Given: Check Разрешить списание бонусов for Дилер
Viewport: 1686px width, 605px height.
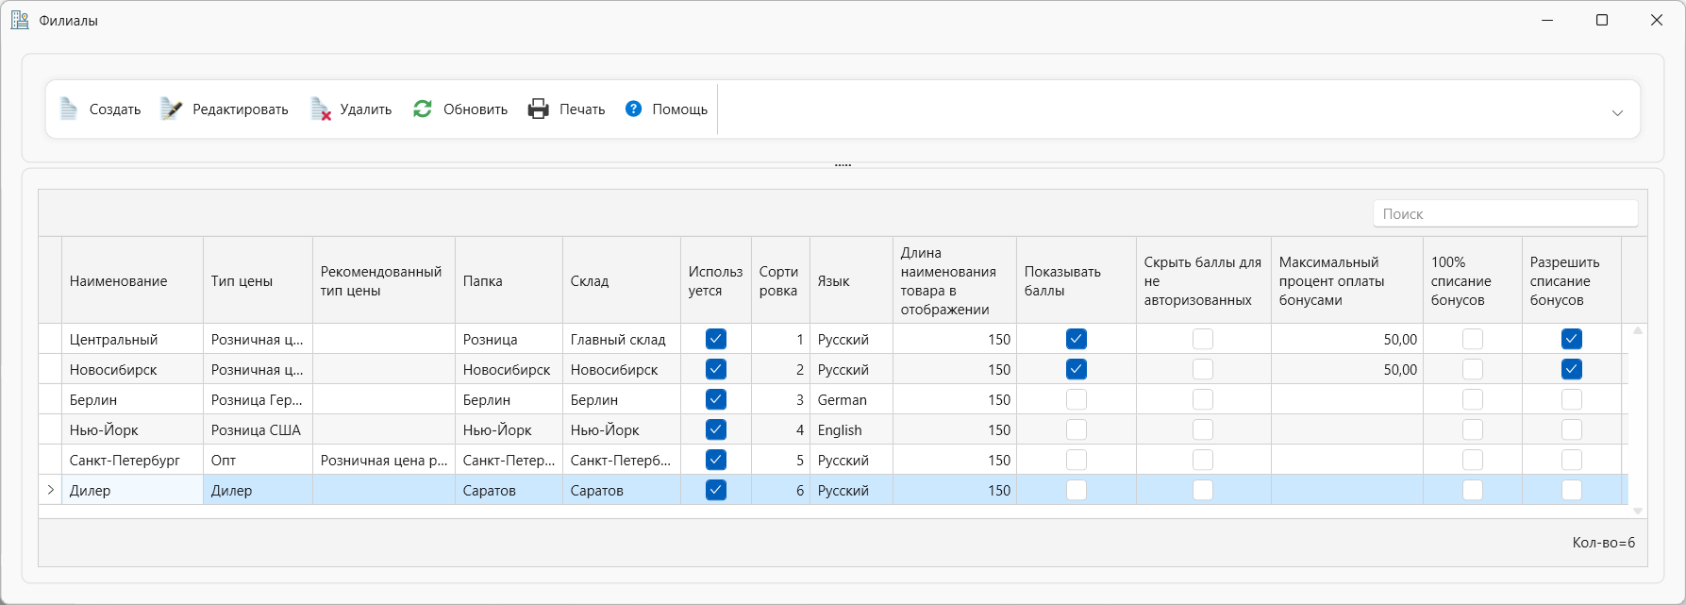Looking at the screenshot, I should click(1572, 490).
